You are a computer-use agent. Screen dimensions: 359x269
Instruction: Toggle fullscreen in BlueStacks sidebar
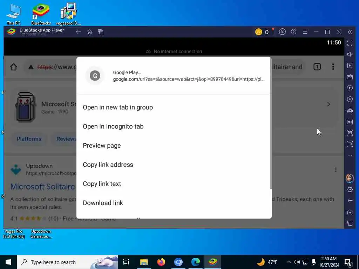point(350,43)
